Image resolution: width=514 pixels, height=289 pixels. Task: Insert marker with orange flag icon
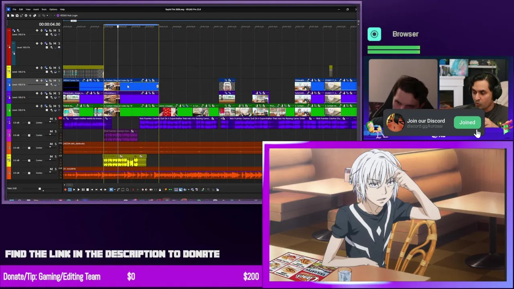[x=166, y=189]
